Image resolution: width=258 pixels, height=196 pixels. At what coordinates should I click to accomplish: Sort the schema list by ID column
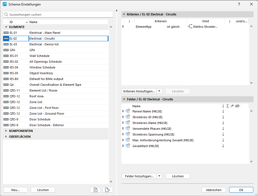pos(19,22)
